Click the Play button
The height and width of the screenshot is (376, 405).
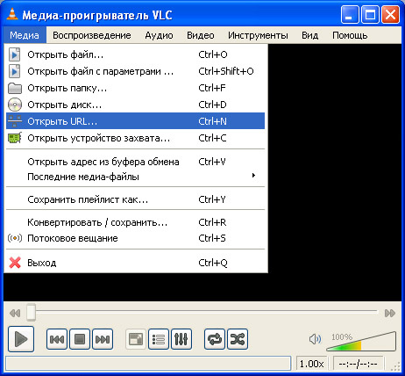pyautogui.click(x=21, y=339)
